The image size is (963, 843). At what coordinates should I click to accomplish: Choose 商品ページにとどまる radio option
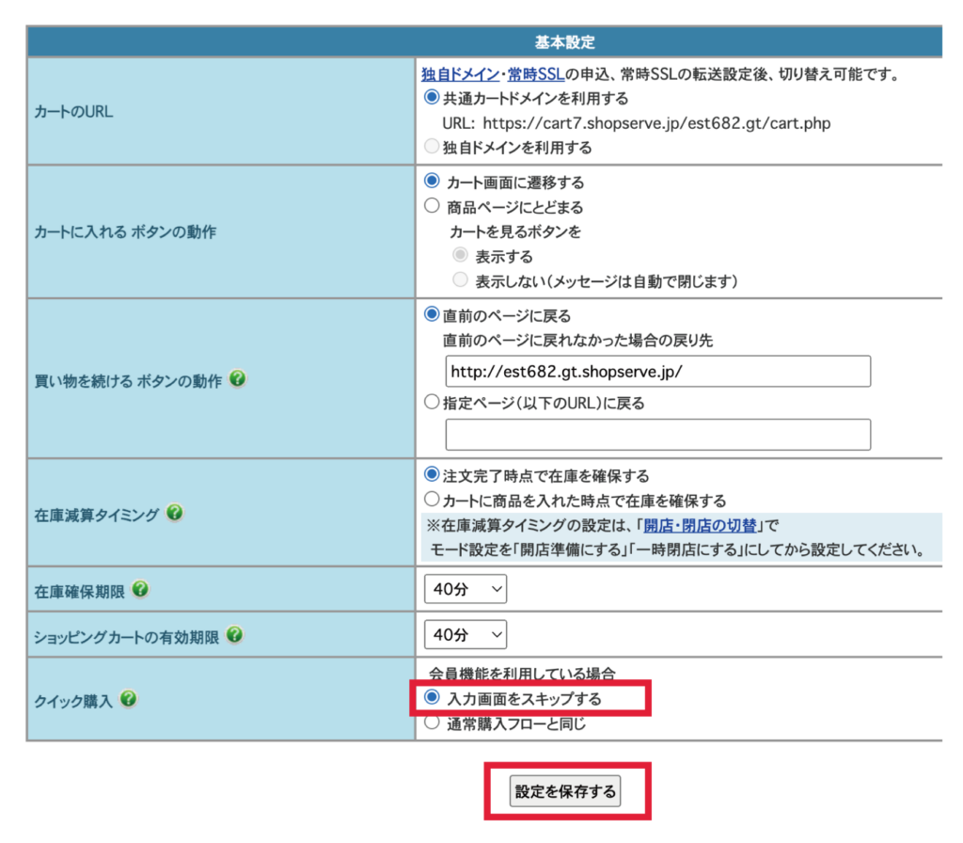pos(432,206)
